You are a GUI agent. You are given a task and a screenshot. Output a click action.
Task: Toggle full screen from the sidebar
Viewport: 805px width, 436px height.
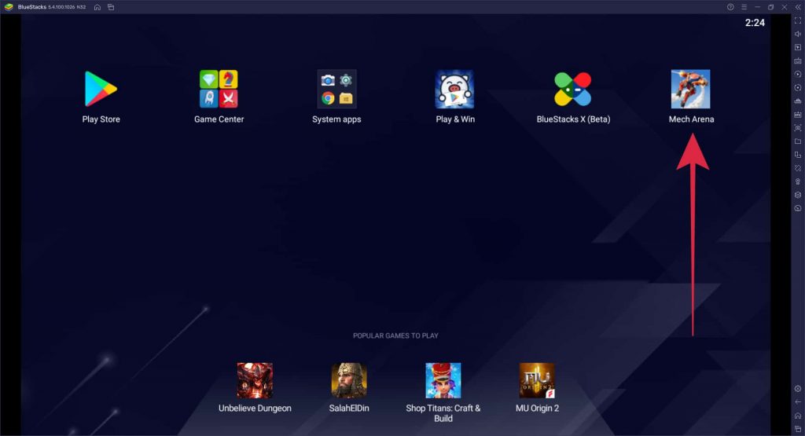coord(798,20)
